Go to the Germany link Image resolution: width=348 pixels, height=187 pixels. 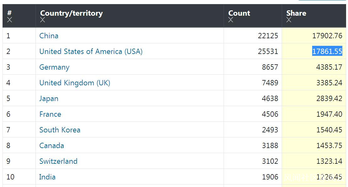[54, 67]
